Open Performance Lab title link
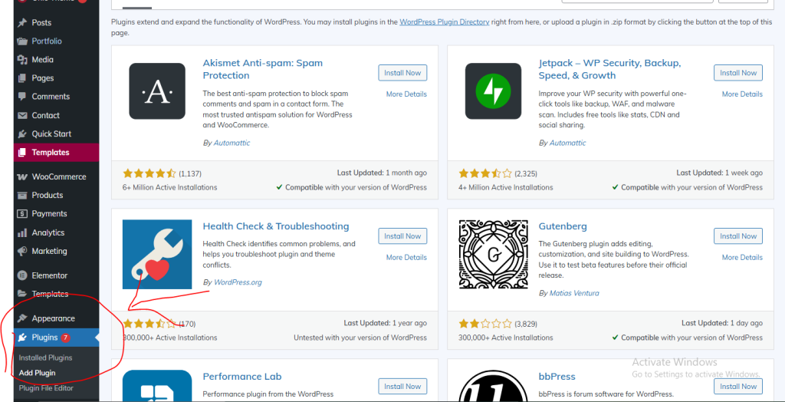The width and height of the screenshot is (785, 402). pos(242,377)
